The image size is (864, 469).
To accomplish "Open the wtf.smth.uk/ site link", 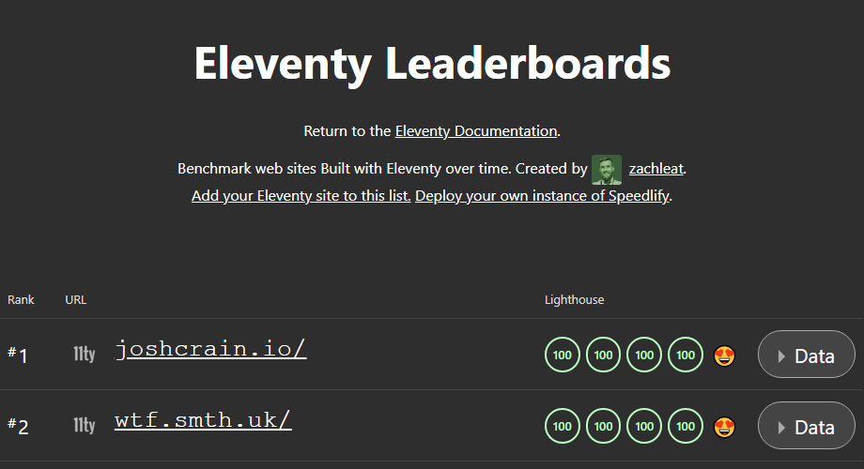I will pos(203,420).
